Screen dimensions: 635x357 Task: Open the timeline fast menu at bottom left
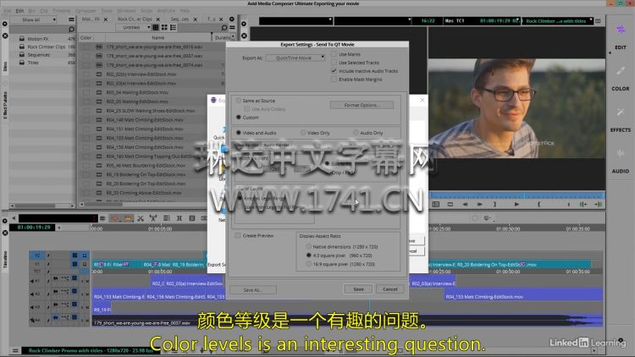15,350
